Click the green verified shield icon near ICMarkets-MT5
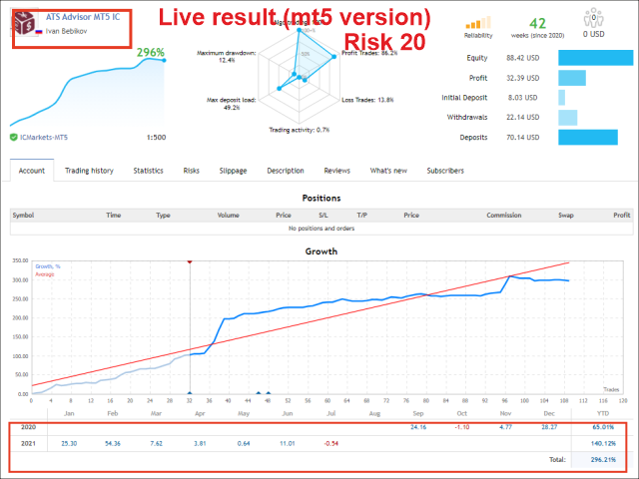The width and height of the screenshot is (639, 479). click(x=13, y=138)
